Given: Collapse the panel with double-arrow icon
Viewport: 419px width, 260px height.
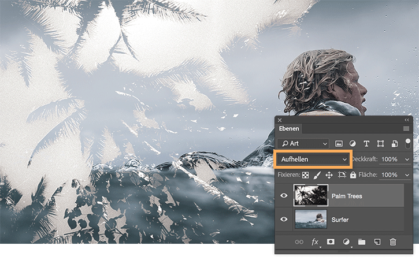Looking at the screenshot, I should click(407, 120).
